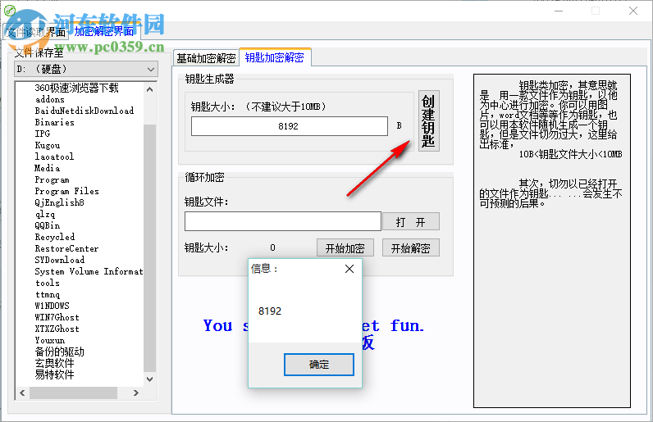Image resolution: width=653 pixels, height=422 pixels.
Task: Click the vertical scrollbar thumb of folder list
Action: tap(150, 247)
